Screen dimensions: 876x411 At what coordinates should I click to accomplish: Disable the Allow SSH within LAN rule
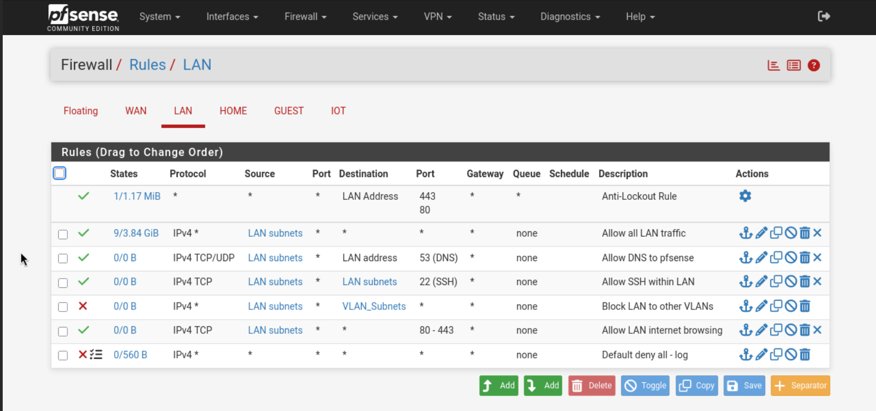pos(791,281)
